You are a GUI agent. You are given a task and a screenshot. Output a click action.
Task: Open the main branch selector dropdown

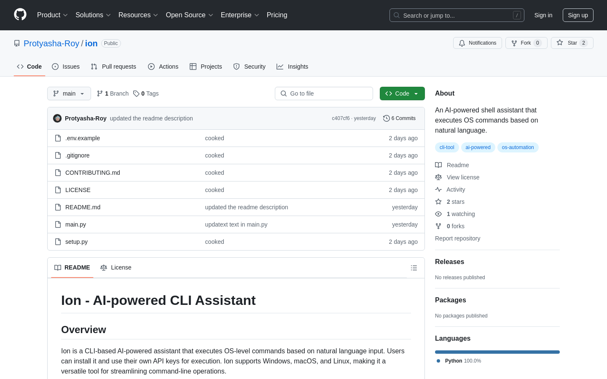tap(69, 93)
